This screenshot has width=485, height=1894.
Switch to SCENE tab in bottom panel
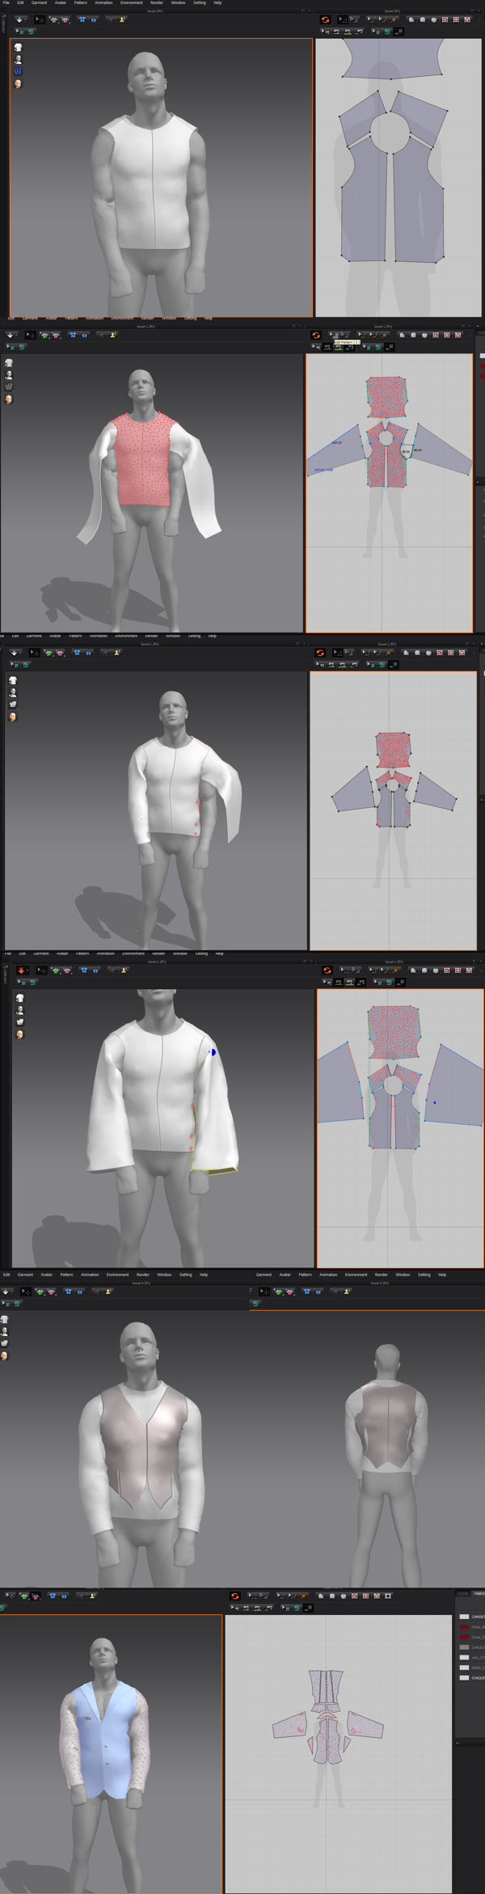463,1594
